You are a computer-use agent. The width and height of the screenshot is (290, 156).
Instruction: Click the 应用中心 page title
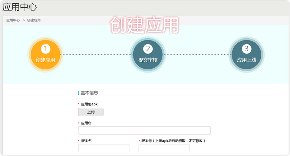(x=20, y=7)
